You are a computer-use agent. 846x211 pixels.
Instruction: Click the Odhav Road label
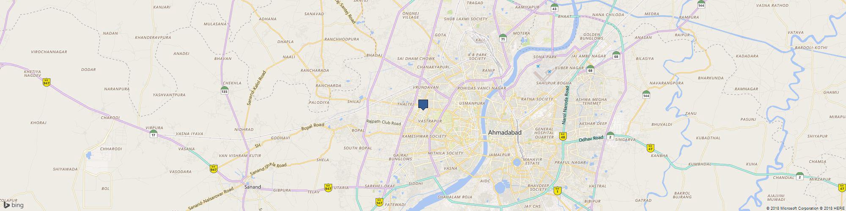click(x=591, y=138)
